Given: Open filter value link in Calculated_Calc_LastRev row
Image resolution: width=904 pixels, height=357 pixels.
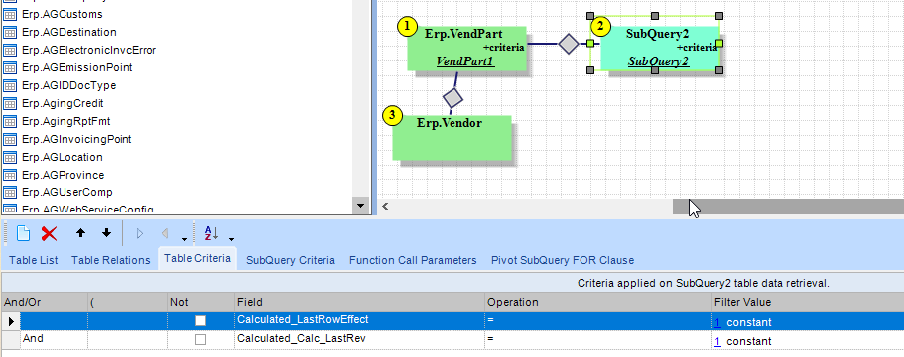Looking at the screenshot, I should tap(717, 341).
